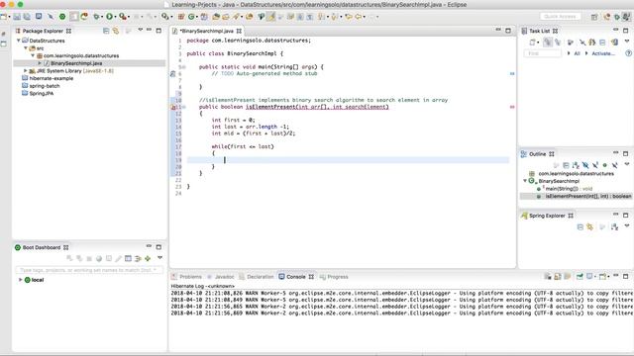634x356 pixels.
Task: Toggle Link with Editor in Package Explorer
Action: click(116, 31)
